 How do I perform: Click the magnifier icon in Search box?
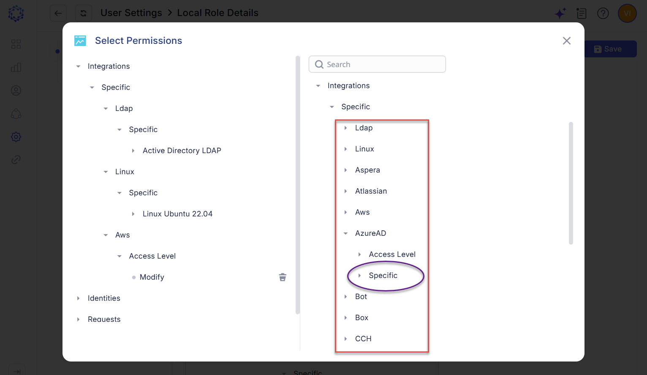(x=319, y=65)
